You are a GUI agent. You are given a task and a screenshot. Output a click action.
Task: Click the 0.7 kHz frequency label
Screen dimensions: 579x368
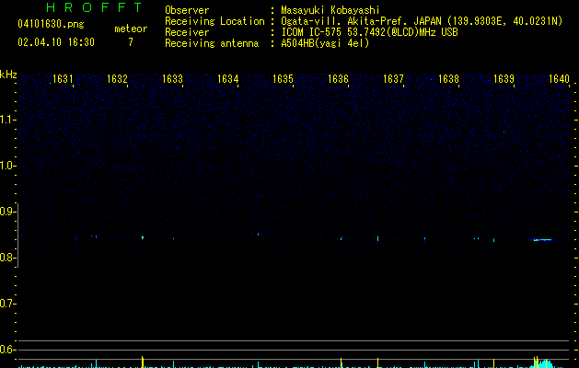[7, 304]
